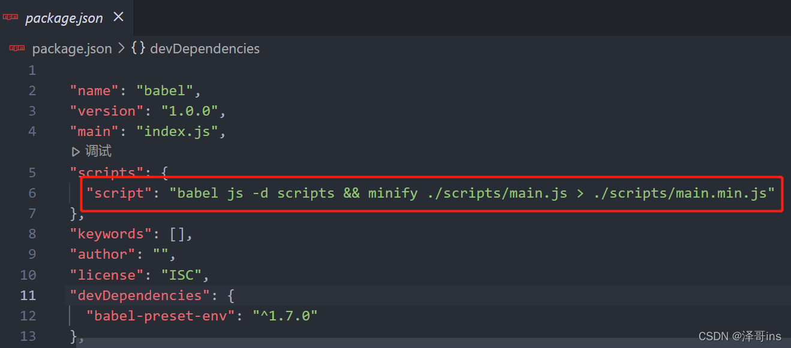Click the npm icon in the breadcrumb bar
Viewport: 791px width, 348px height.
[x=16, y=48]
